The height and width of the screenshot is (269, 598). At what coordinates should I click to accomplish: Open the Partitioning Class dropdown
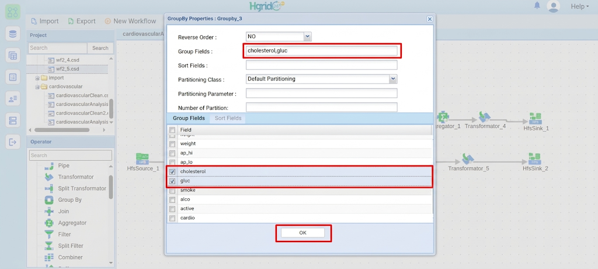393,79
